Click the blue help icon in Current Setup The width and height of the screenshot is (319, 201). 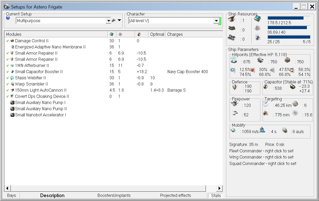coord(8,18)
